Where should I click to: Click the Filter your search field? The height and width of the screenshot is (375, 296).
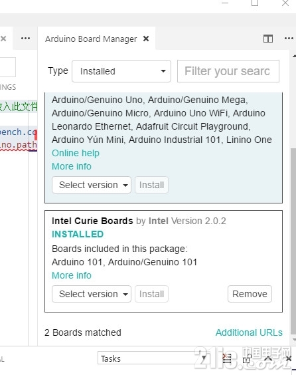(x=228, y=71)
